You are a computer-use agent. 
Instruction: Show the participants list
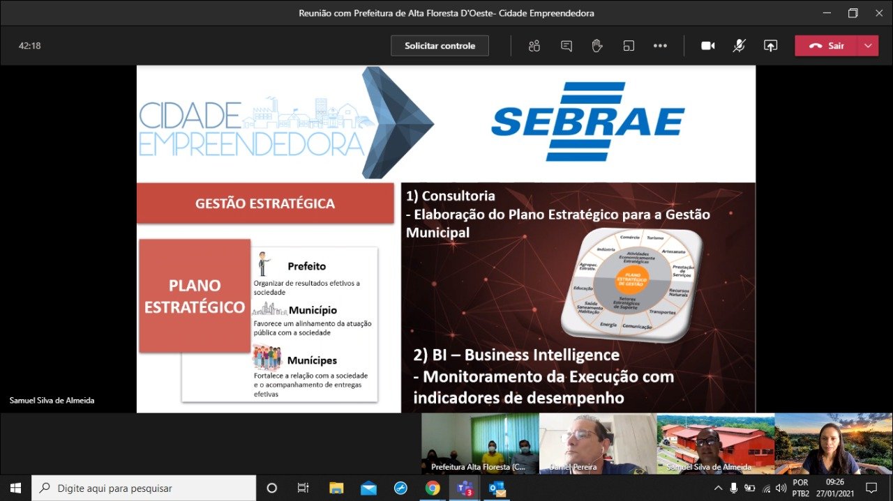[x=534, y=46]
